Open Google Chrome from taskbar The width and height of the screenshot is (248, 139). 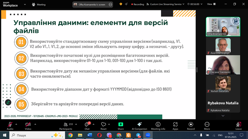(70, 135)
